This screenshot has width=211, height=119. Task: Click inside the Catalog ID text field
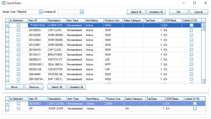tap(68, 12)
